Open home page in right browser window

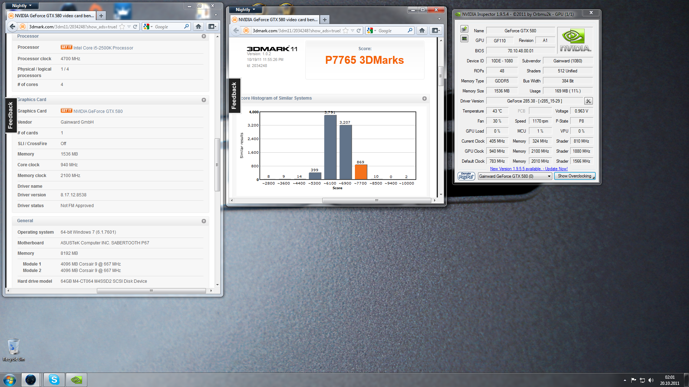422,31
